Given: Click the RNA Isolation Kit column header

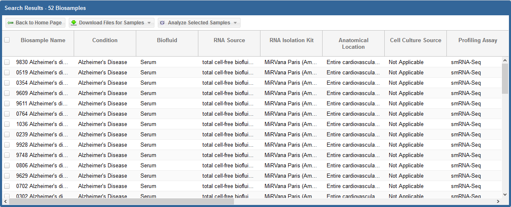Looking at the screenshot, I should tap(291, 40).
